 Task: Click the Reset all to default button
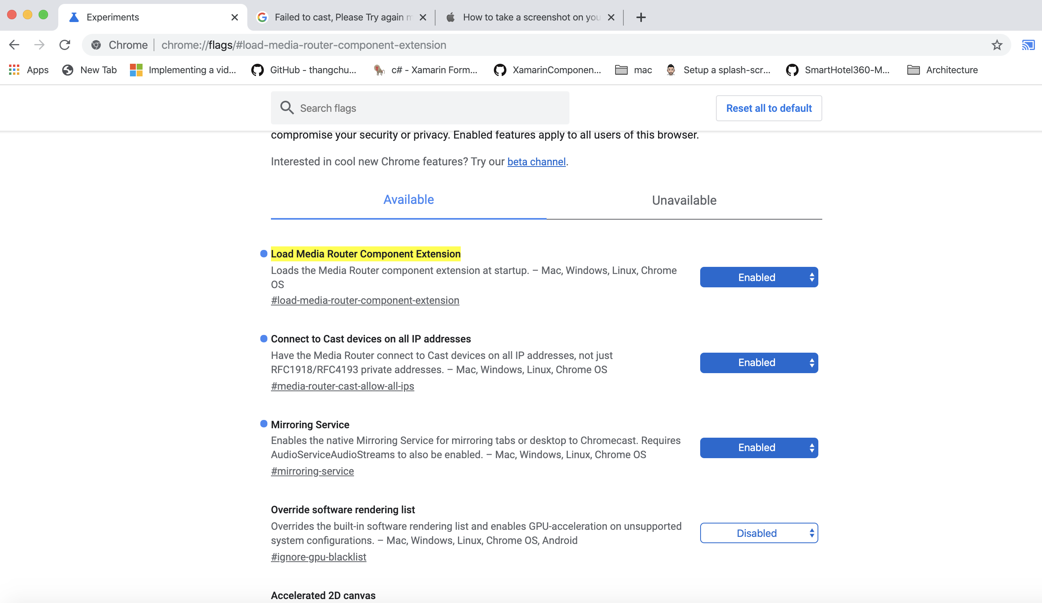[x=768, y=108]
